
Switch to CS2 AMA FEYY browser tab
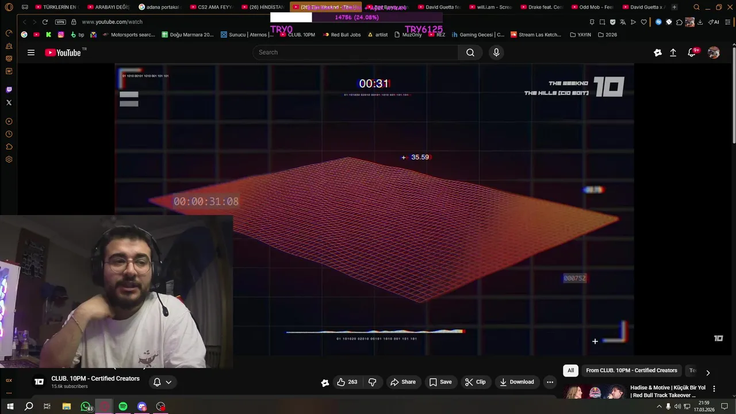pyautogui.click(x=212, y=7)
